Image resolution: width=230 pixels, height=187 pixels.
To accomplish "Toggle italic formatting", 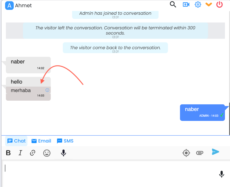I will 20,153.
